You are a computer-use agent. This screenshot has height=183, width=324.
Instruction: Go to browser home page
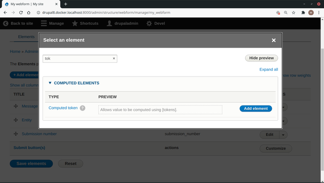[29, 13]
